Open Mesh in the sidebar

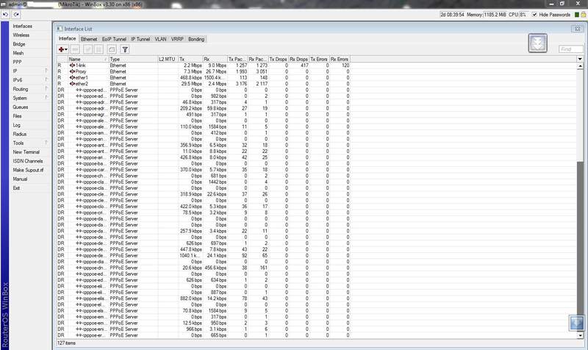(x=18, y=53)
